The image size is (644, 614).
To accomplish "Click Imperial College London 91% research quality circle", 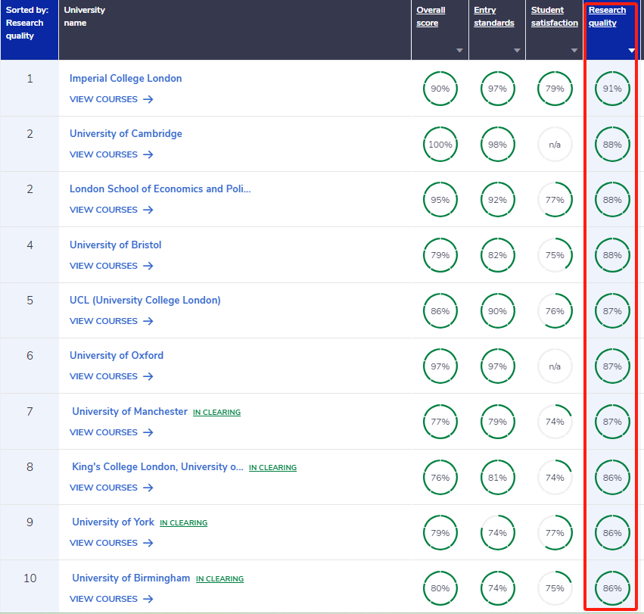I will click(x=612, y=89).
